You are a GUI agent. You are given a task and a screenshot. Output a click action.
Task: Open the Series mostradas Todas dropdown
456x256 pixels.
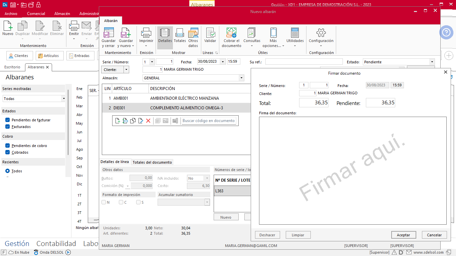pyautogui.click(x=63, y=99)
